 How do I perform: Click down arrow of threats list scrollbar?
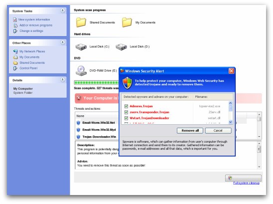(259, 137)
